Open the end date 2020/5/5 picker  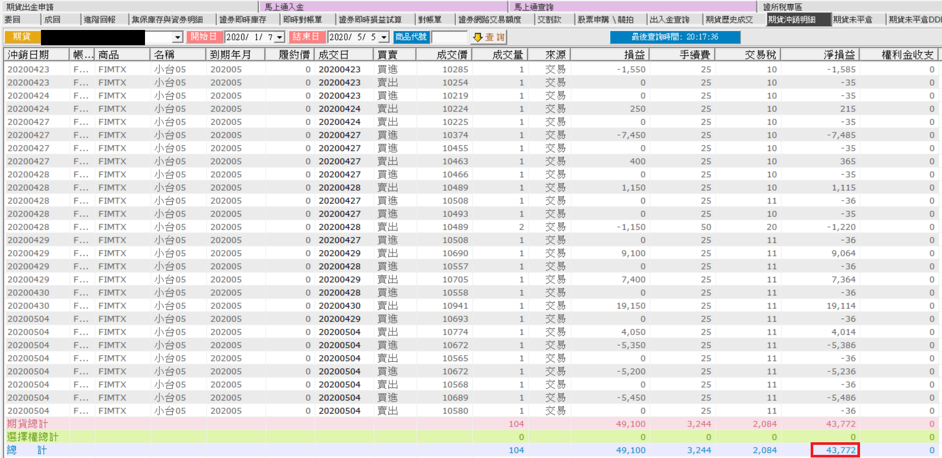384,37
